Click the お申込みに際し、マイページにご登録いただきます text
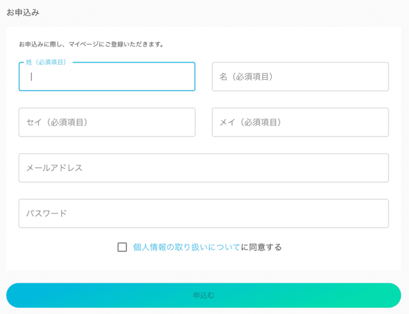The height and width of the screenshot is (314, 409). [x=91, y=44]
